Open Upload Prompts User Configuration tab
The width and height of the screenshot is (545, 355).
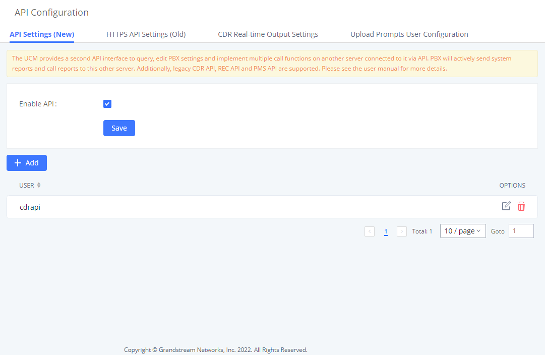pos(409,34)
